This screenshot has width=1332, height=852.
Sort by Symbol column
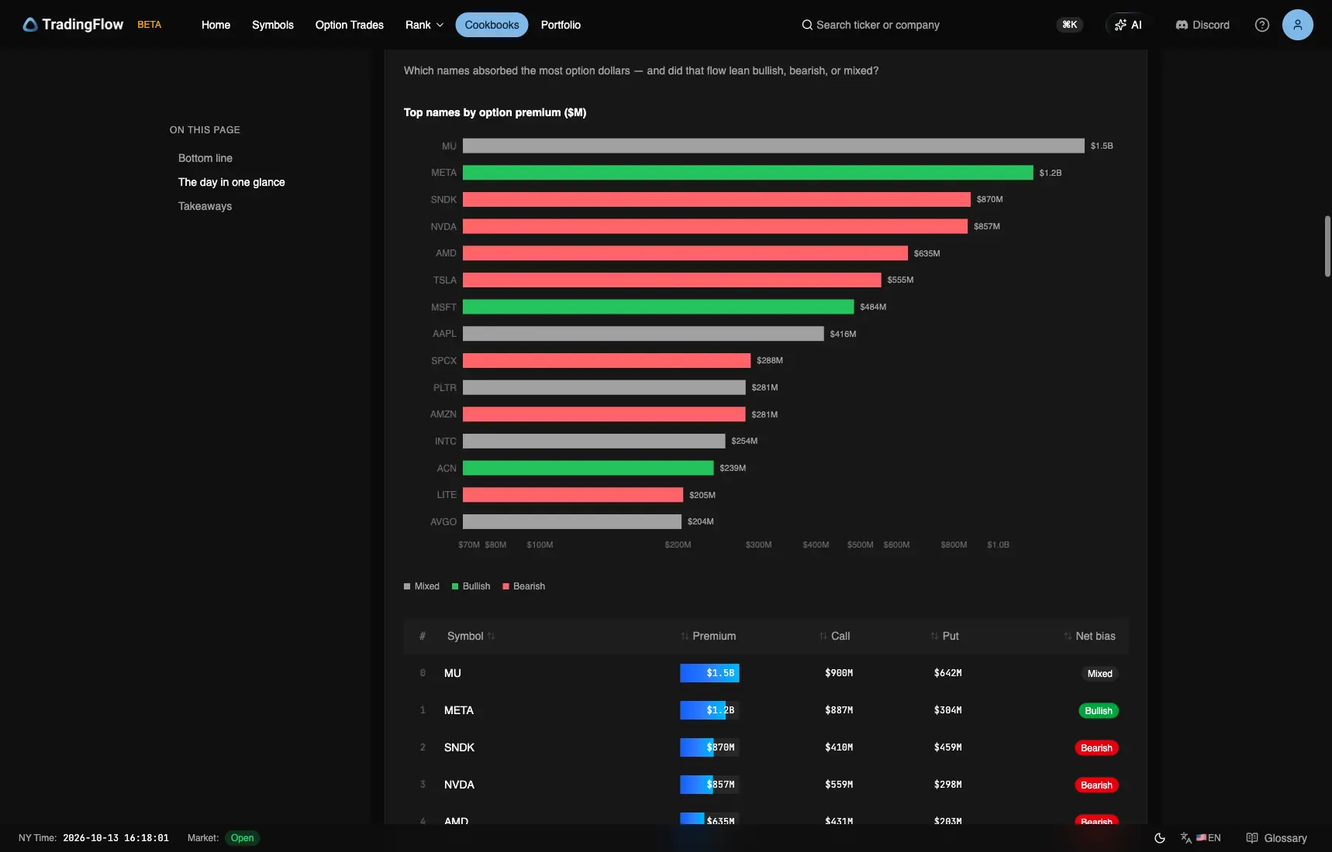471,636
